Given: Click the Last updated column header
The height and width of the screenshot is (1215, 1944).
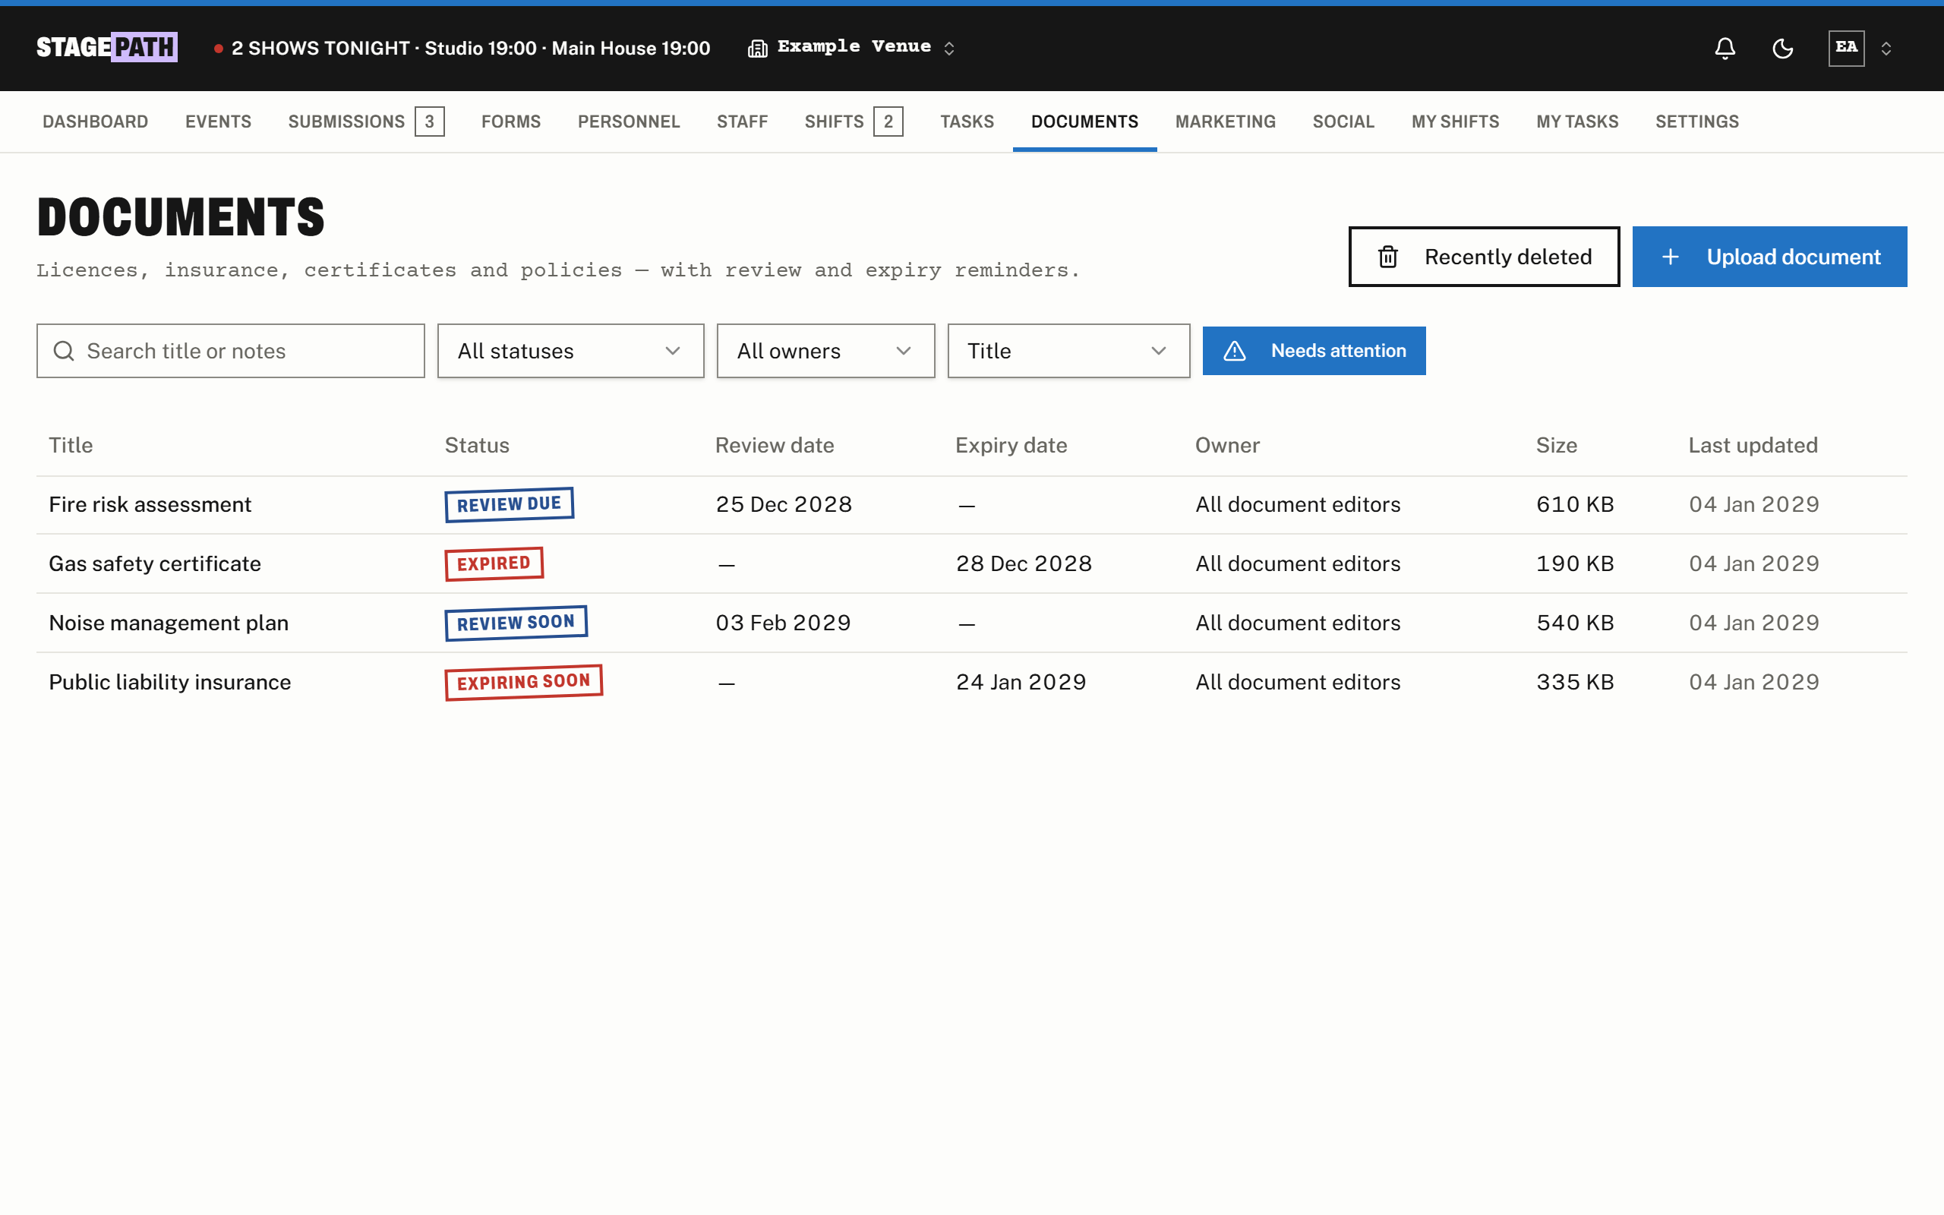Looking at the screenshot, I should (x=1753, y=445).
